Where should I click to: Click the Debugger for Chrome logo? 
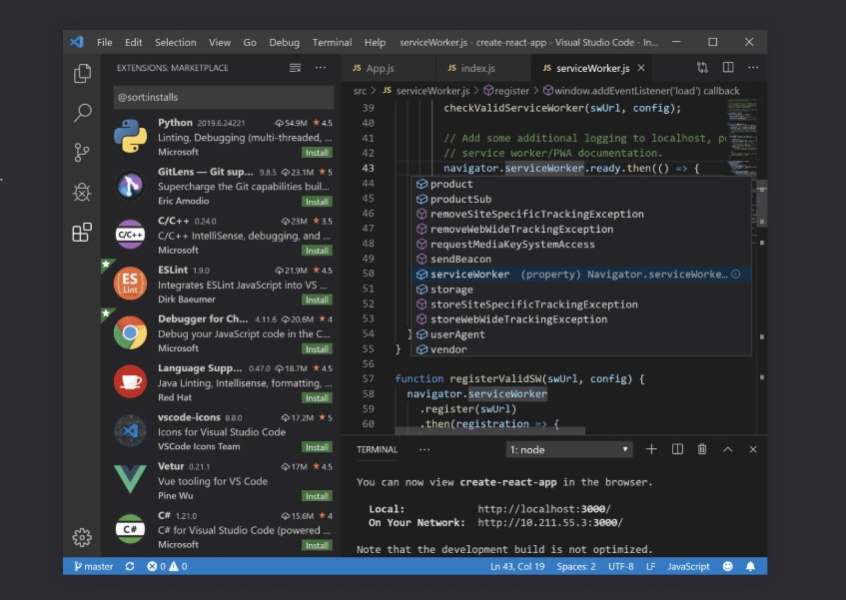pos(130,332)
